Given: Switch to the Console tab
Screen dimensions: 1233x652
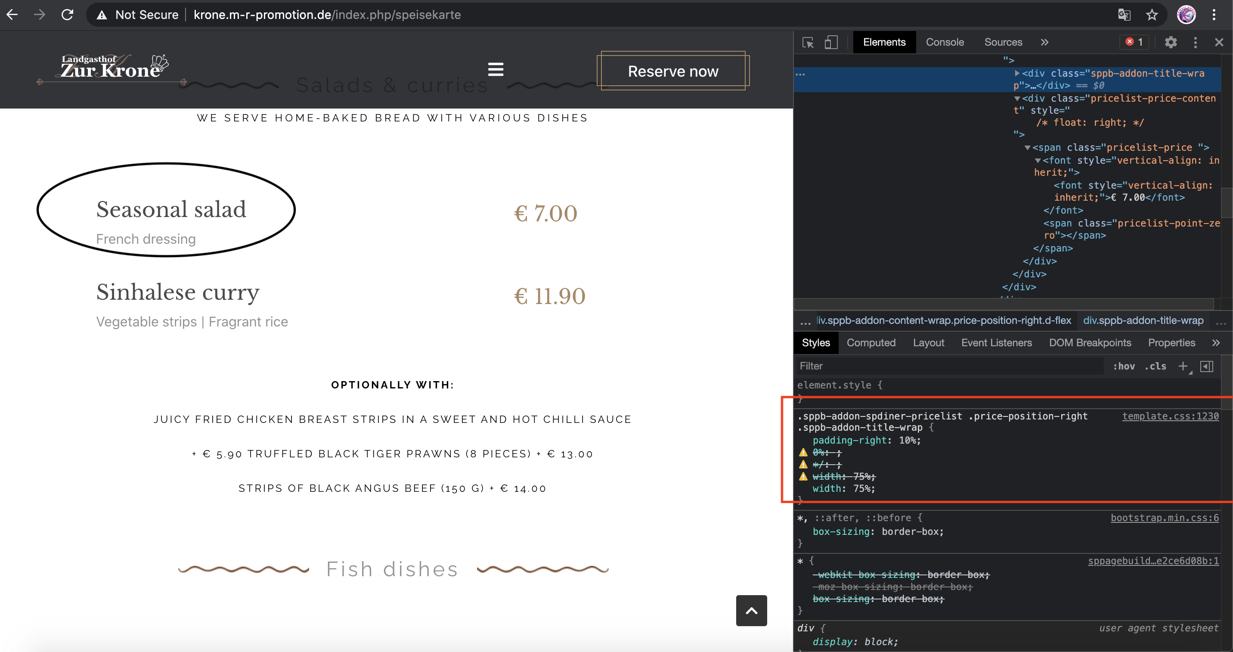Looking at the screenshot, I should (945, 43).
